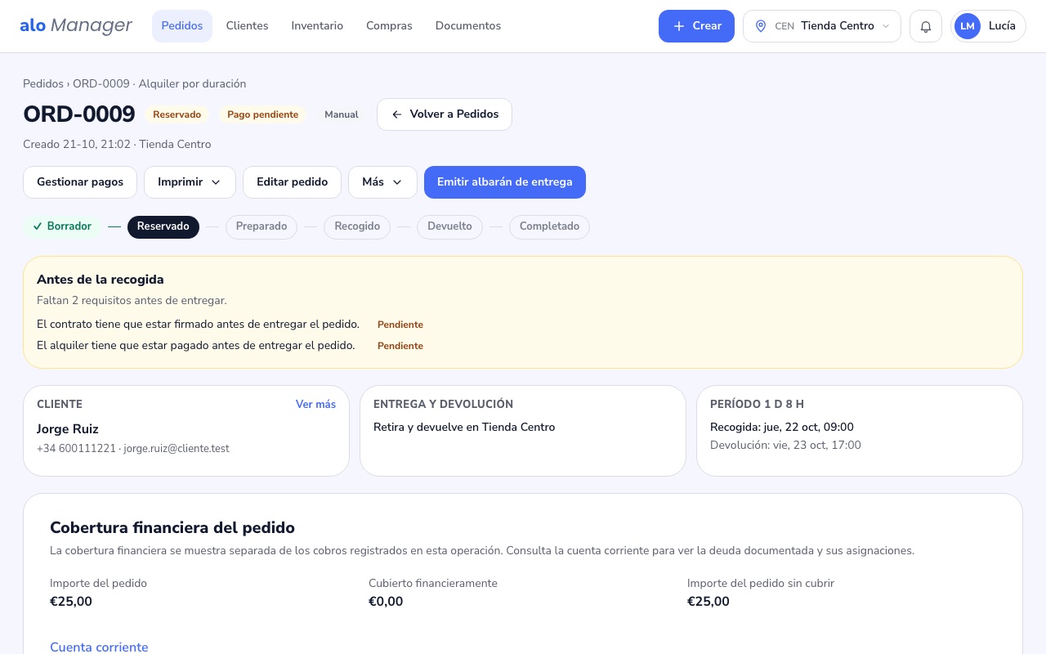Click the back arrow icon
1046x654 pixels.
[397, 114]
